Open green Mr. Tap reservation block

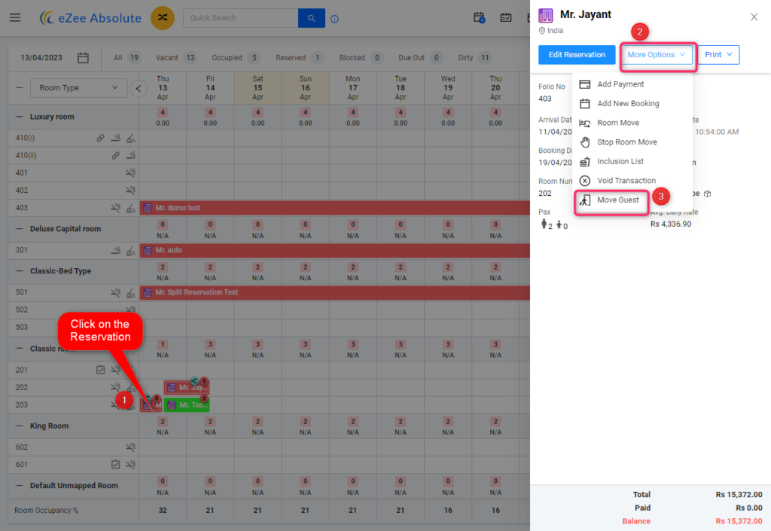pos(187,405)
